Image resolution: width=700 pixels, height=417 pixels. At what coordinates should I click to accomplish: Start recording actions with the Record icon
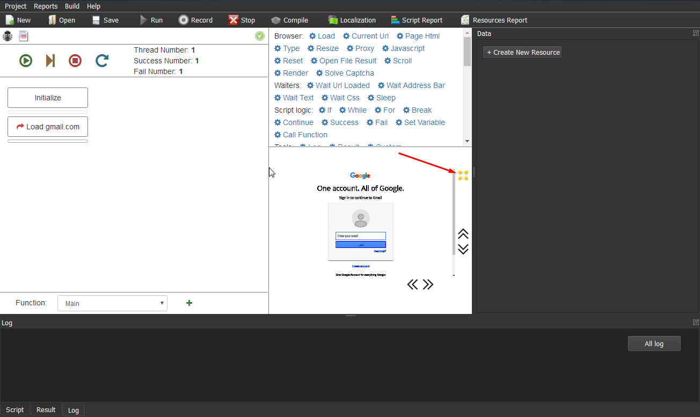(196, 20)
